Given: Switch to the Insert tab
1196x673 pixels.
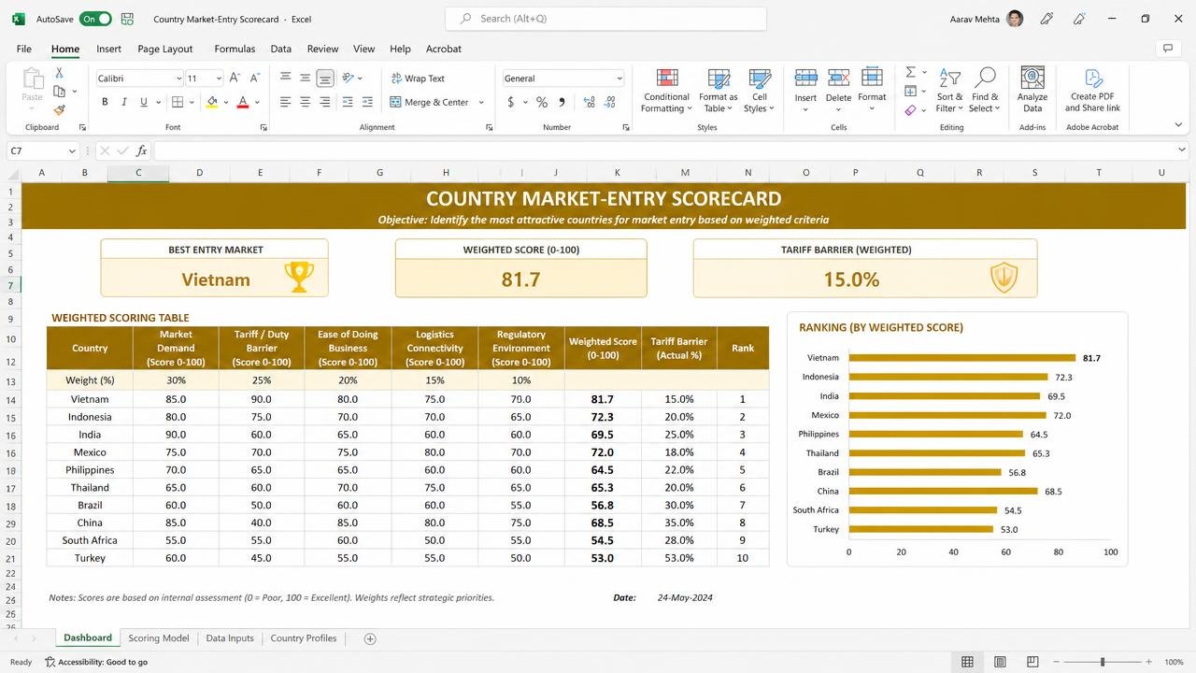Looking at the screenshot, I should click(108, 49).
